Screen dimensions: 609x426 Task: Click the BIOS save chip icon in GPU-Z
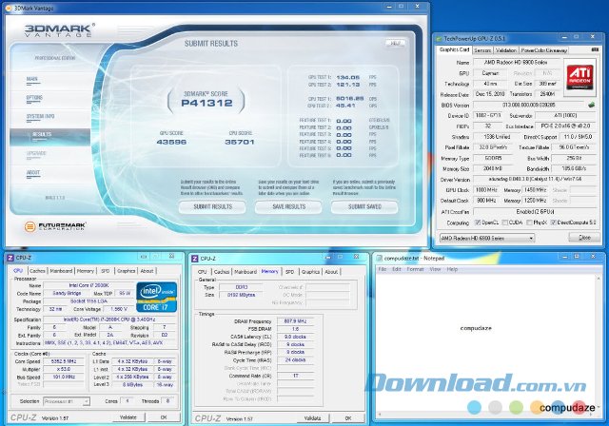point(592,105)
